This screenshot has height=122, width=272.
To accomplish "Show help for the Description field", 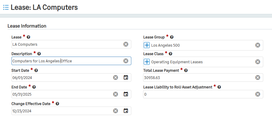I will coord(39,54).
